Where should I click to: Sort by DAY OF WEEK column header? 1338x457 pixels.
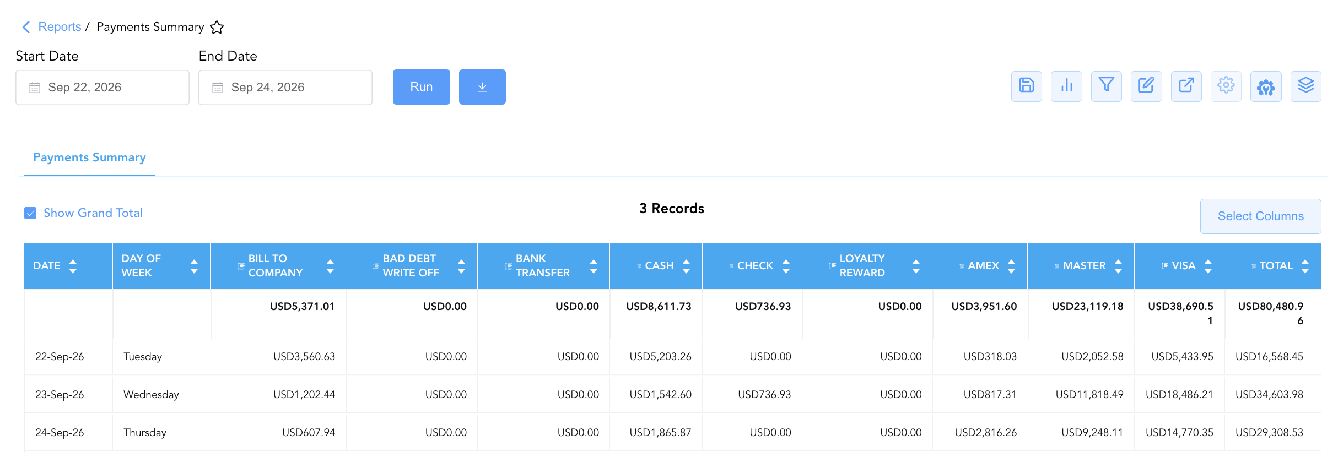coord(161,266)
